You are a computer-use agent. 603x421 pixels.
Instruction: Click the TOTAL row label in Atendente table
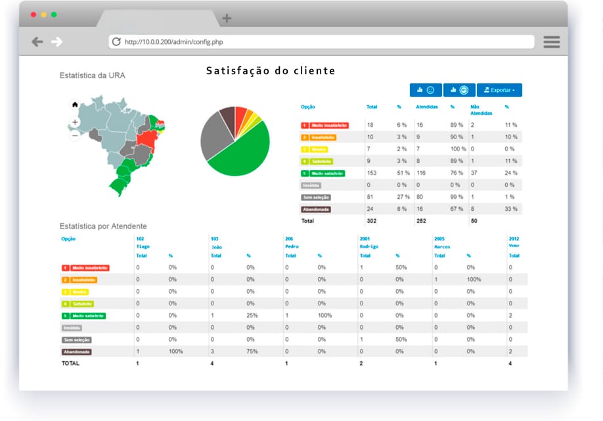pos(70,363)
